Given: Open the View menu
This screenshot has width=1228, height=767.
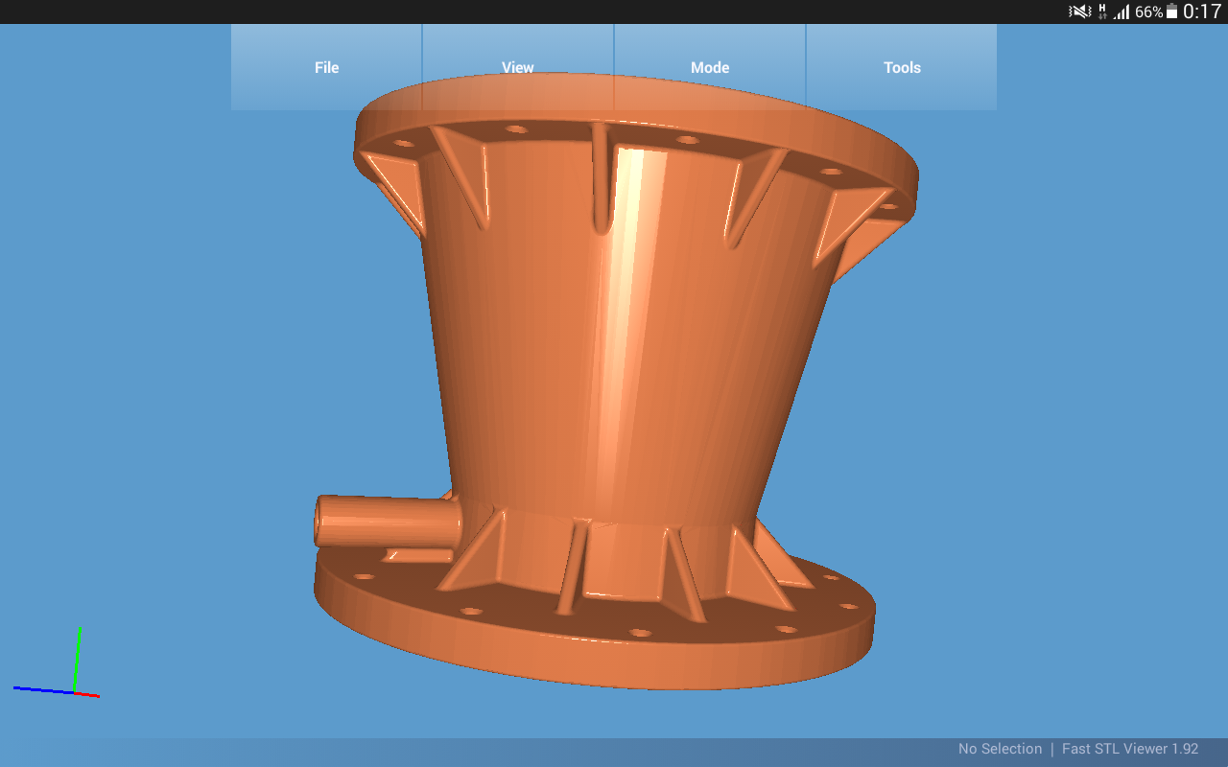Looking at the screenshot, I should [518, 67].
